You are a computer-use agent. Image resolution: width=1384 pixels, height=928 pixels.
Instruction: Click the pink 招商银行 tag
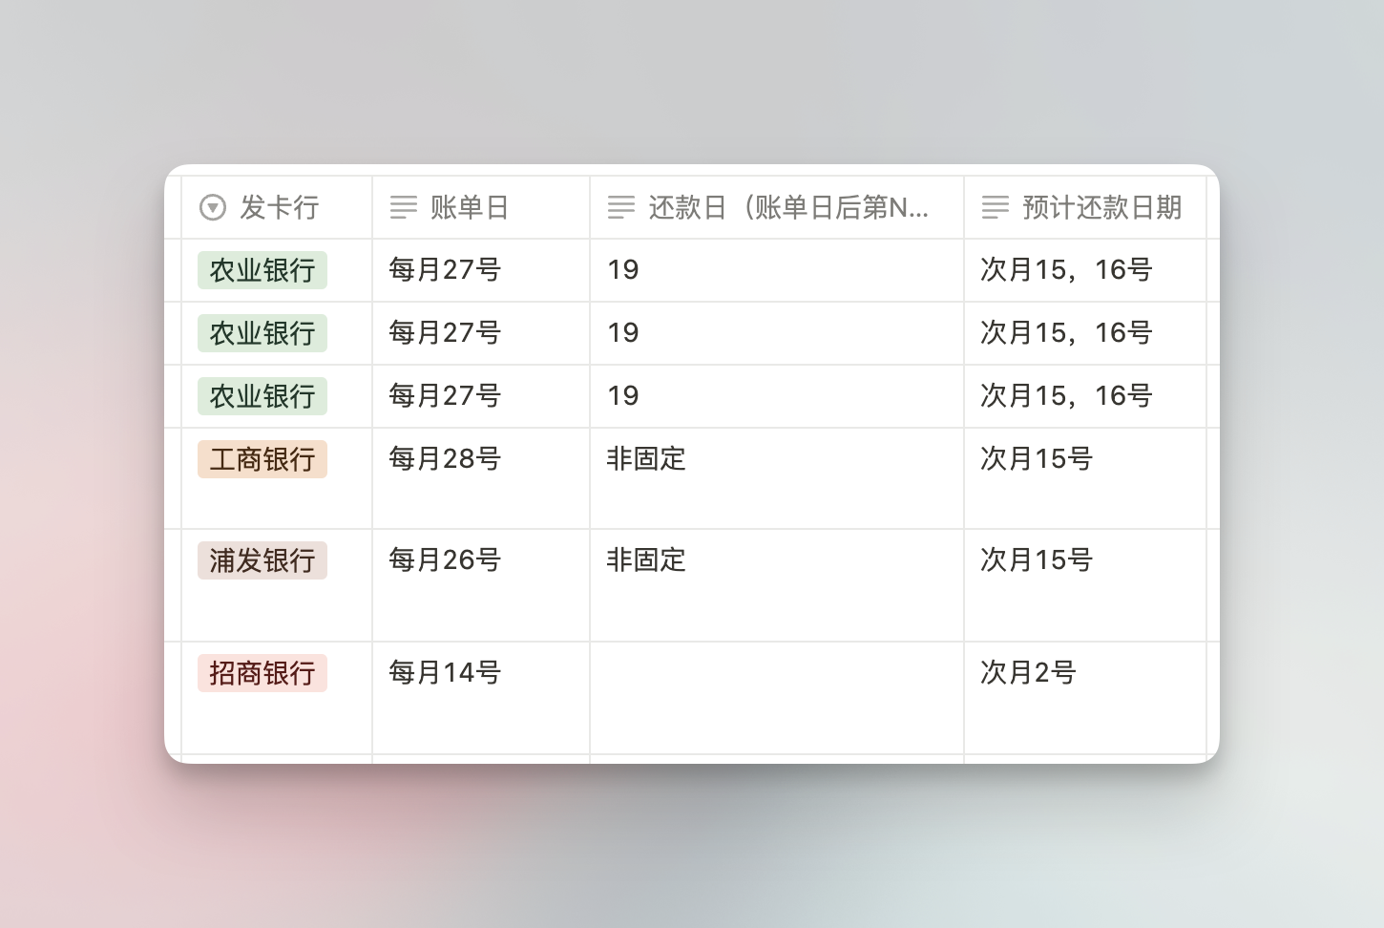pyautogui.click(x=262, y=673)
